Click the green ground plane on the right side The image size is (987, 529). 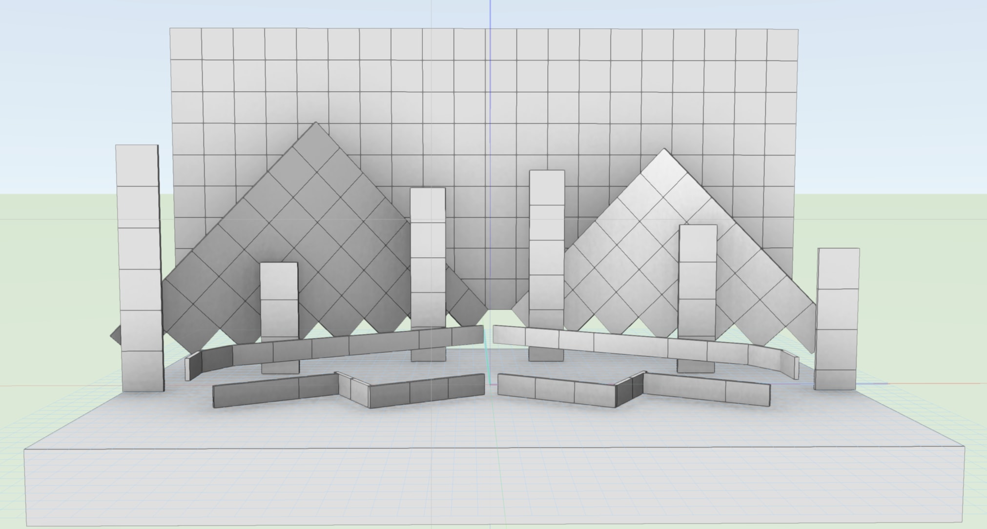click(927, 244)
